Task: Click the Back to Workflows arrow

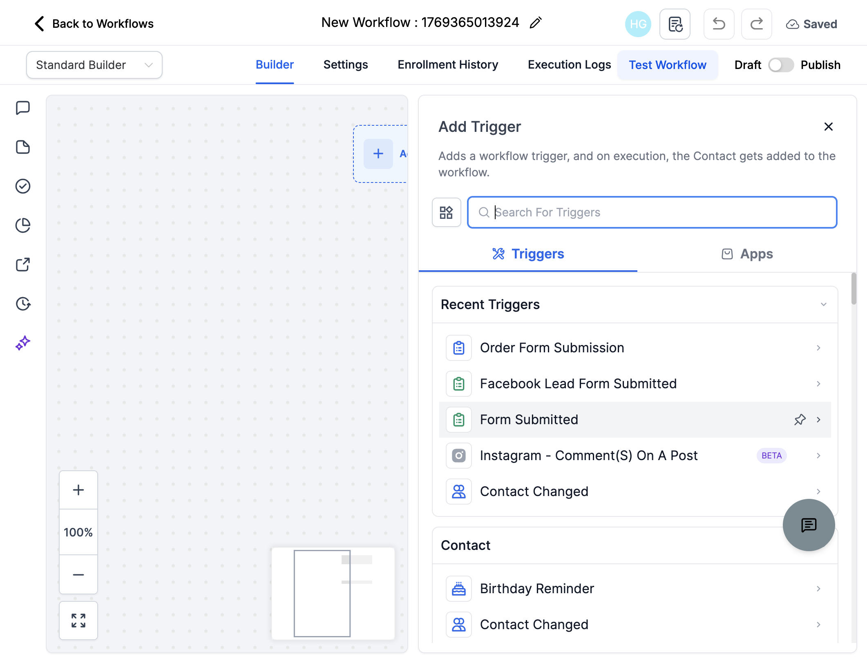Action: 39,24
